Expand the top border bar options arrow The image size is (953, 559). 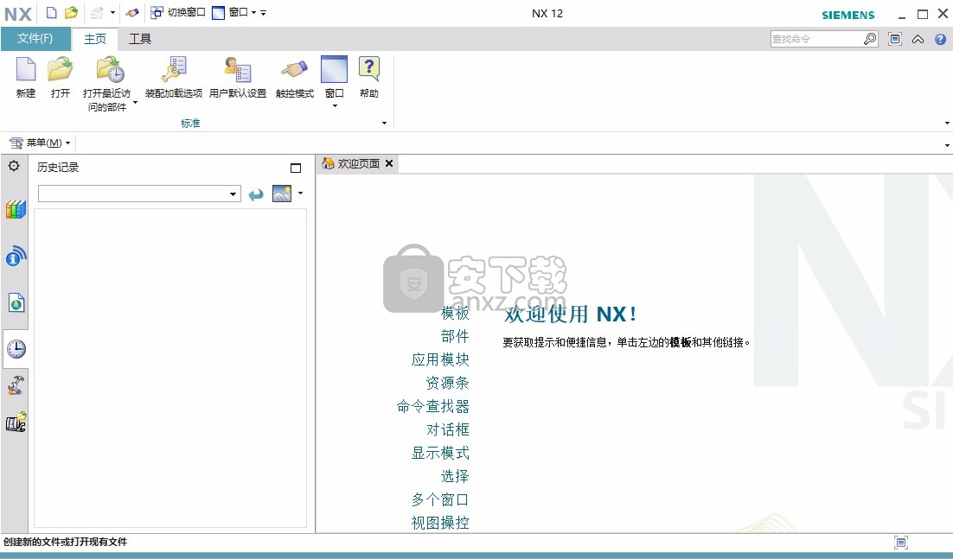coord(947,145)
